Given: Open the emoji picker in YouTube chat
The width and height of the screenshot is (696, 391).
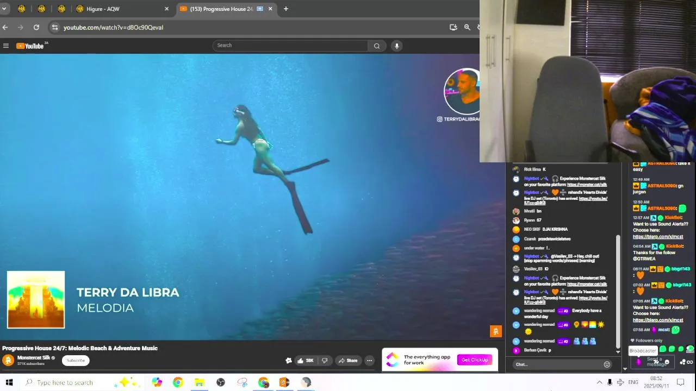Looking at the screenshot, I should point(607,364).
